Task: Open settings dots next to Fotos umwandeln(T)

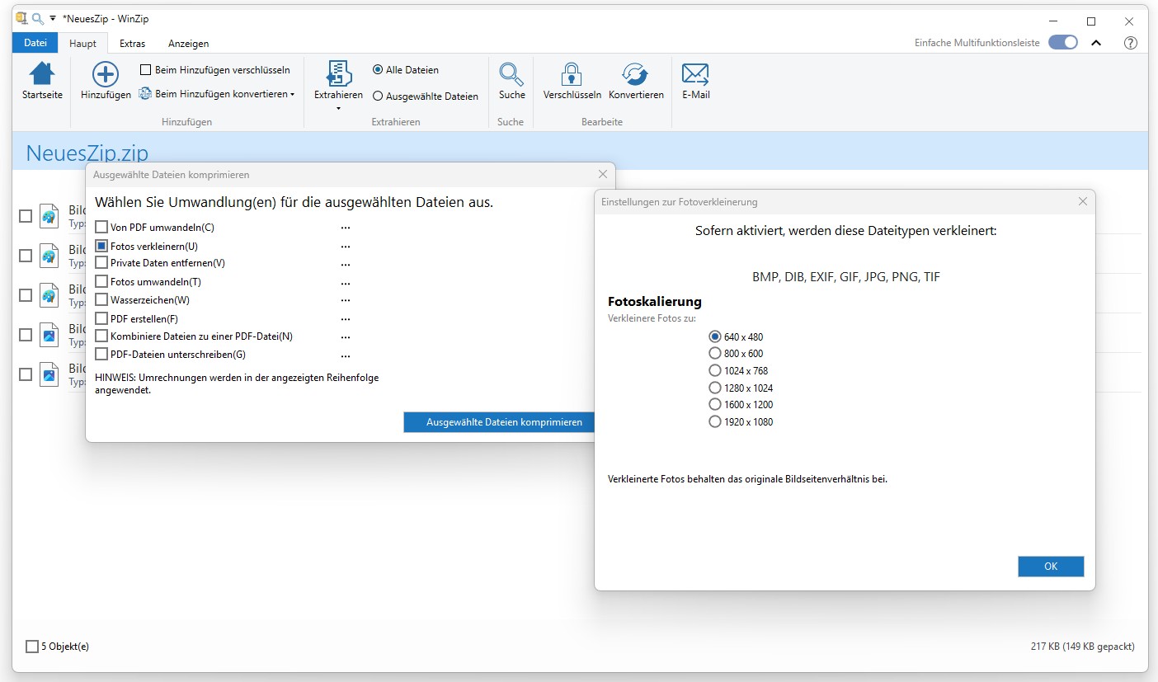Action: point(346,282)
